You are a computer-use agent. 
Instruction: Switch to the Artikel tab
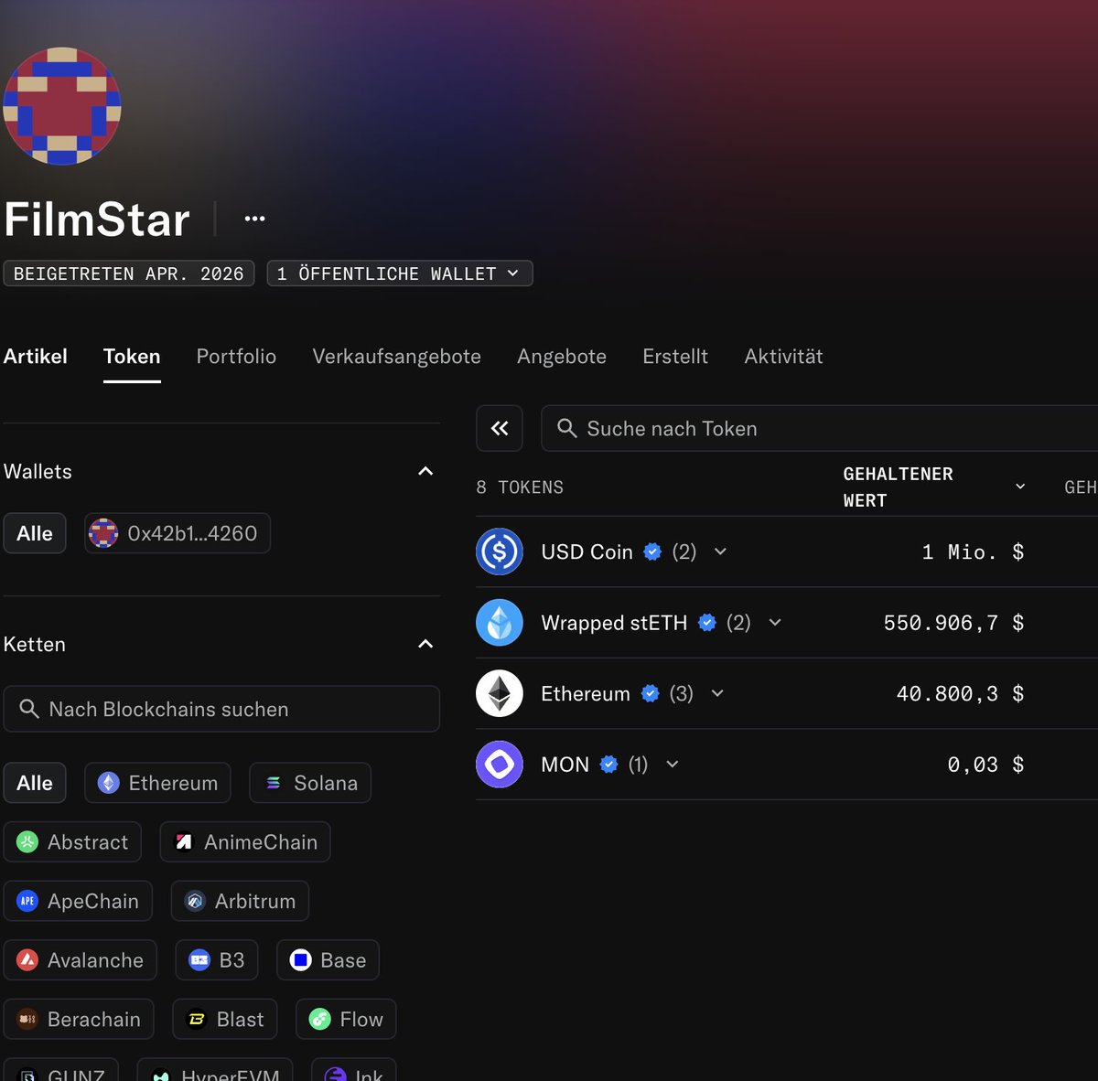[36, 357]
